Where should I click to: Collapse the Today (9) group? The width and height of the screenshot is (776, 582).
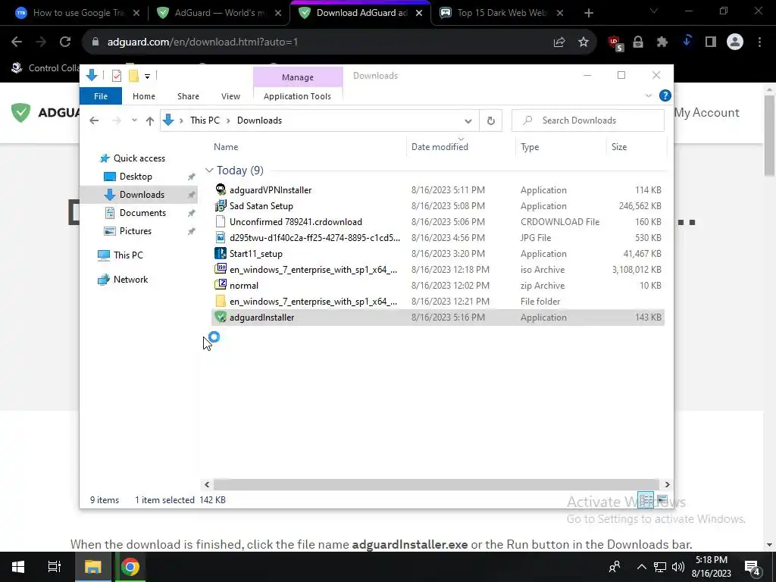tap(209, 171)
